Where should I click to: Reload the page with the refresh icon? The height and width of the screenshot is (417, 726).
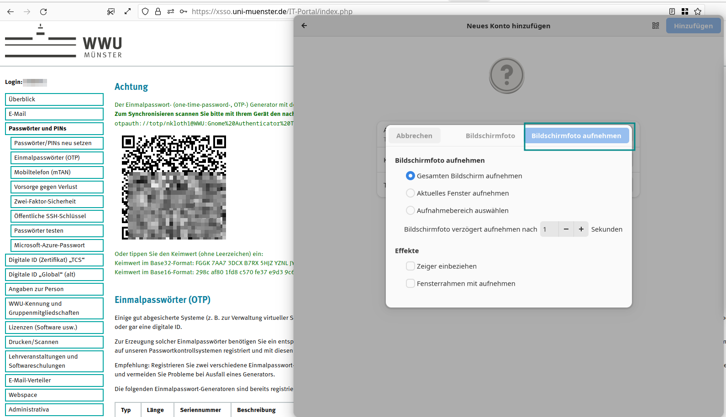pyautogui.click(x=43, y=12)
